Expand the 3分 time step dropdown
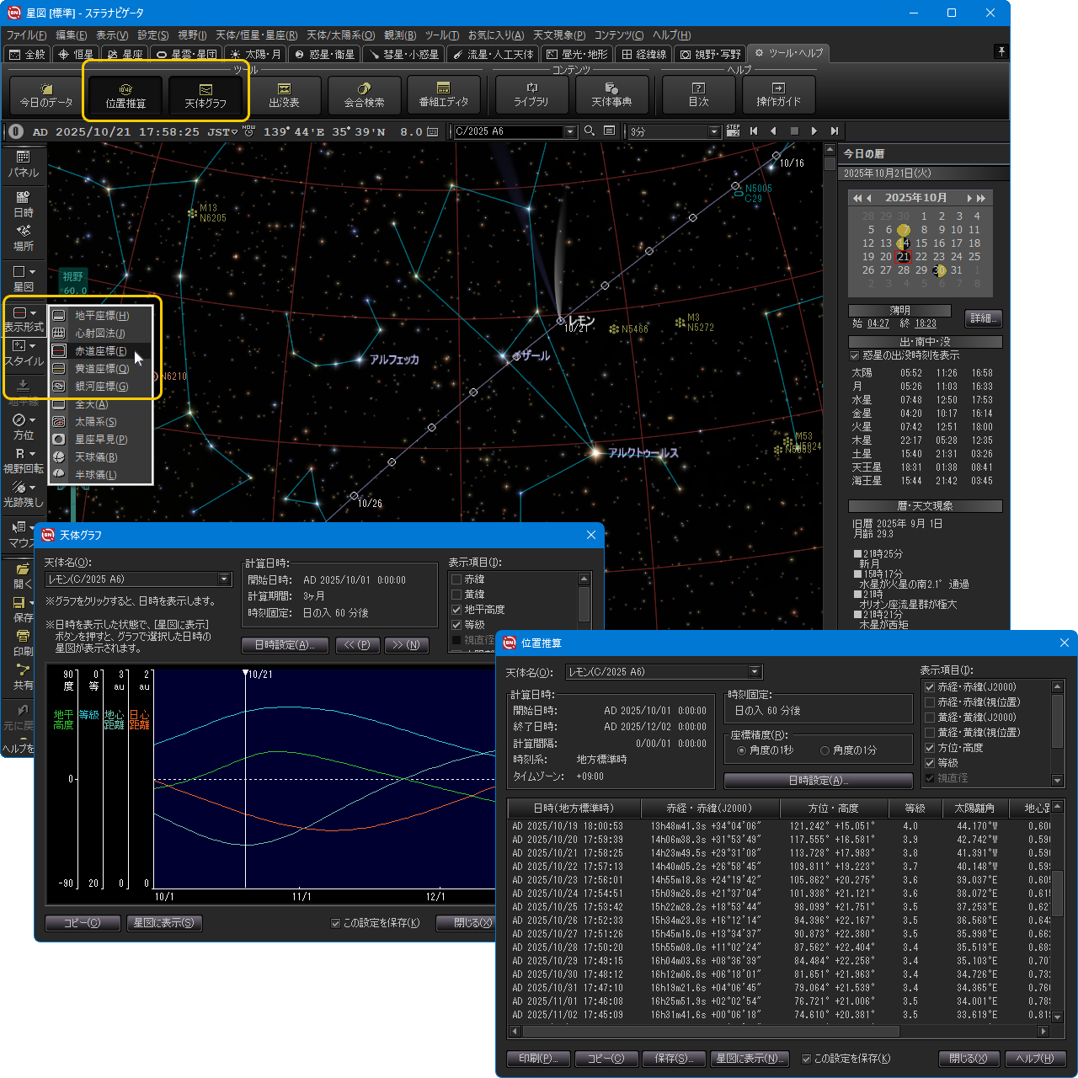This screenshot has width=1078, height=1078. point(714,131)
